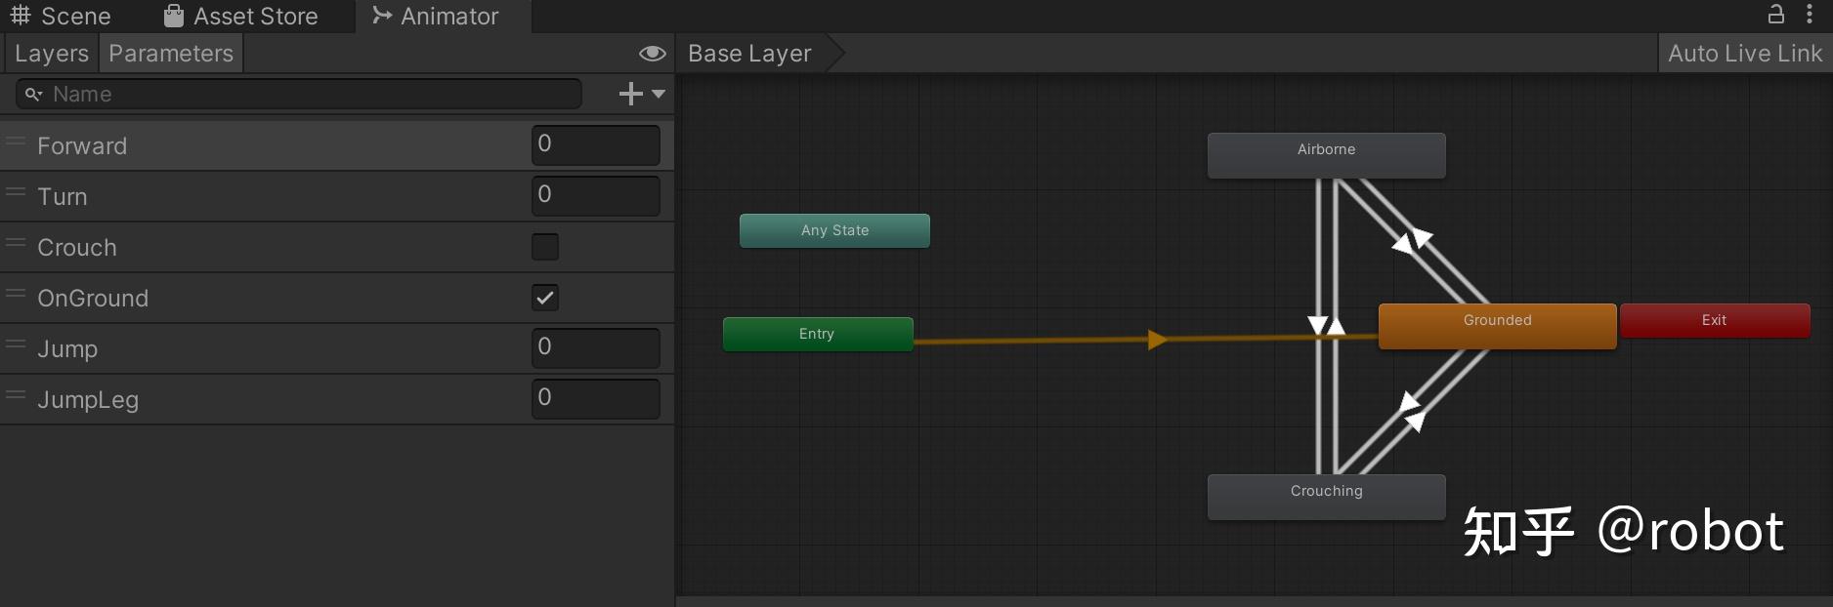Click the Base Layer breadcrumb
The width and height of the screenshot is (1833, 607).
749,54
